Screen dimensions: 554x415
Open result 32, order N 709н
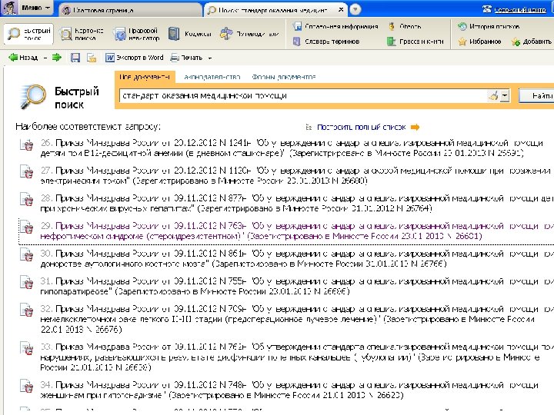[x=297, y=319]
